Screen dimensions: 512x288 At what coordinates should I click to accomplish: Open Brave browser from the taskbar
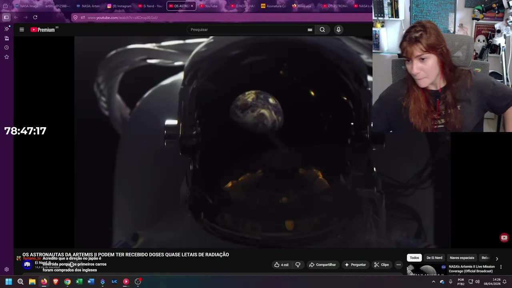click(56, 282)
